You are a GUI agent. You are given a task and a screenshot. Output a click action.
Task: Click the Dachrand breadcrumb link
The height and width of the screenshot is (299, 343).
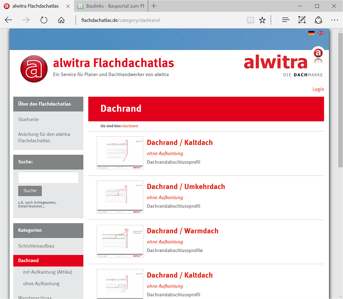(130, 126)
